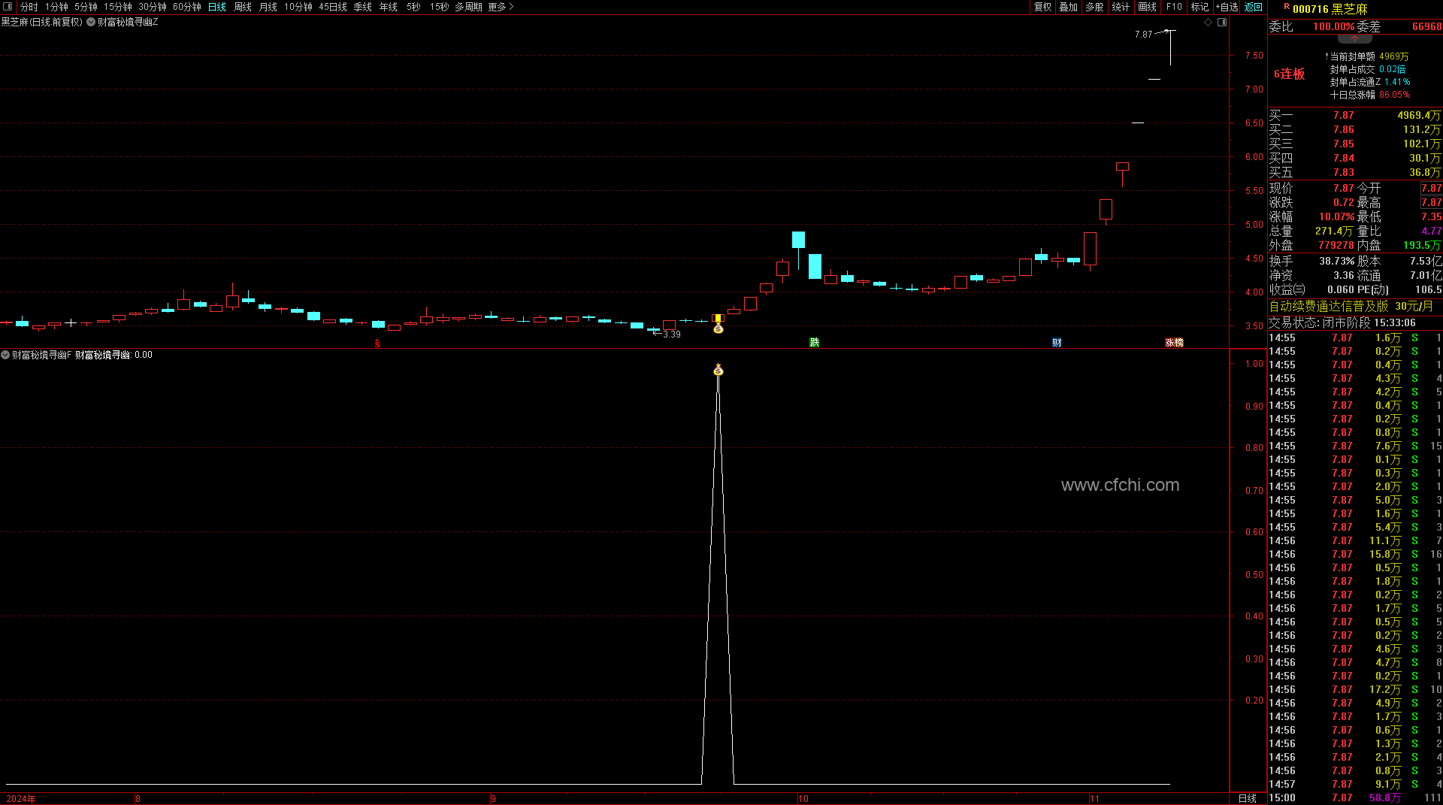Click the 000716 黑芝麻 stock title

point(1330,9)
